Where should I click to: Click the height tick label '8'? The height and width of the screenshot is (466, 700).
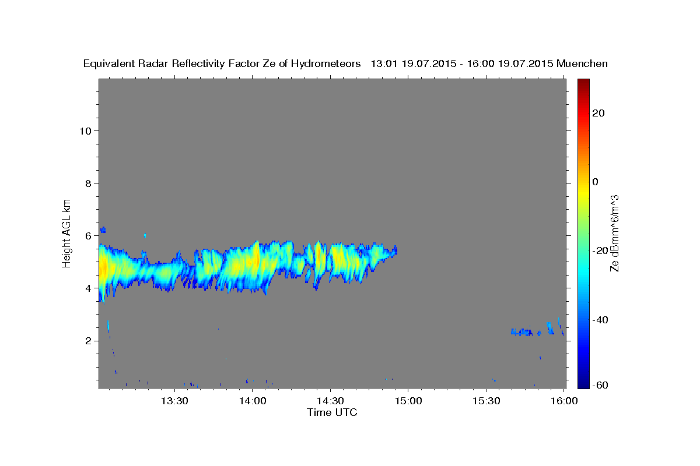coord(87,183)
